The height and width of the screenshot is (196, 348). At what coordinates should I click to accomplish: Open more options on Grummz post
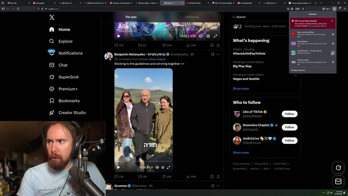pos(218,186)
